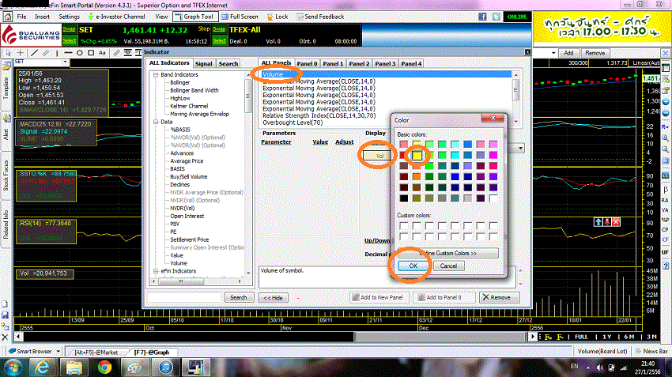672x377 pixels.
Task: Pick the yellow basic color swatch
Action: tap(417, 155)
